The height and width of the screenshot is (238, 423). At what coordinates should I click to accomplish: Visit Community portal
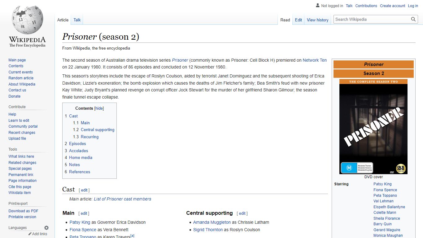(x=23, y=126)
